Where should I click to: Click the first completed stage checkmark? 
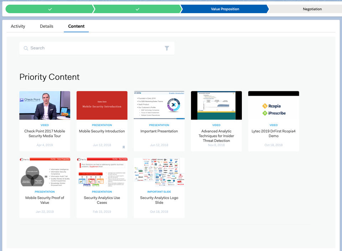(x=50, y=9)
